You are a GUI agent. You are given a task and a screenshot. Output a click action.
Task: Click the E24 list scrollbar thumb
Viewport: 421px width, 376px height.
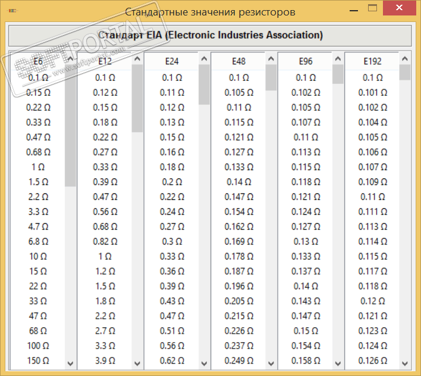(204, 84)
